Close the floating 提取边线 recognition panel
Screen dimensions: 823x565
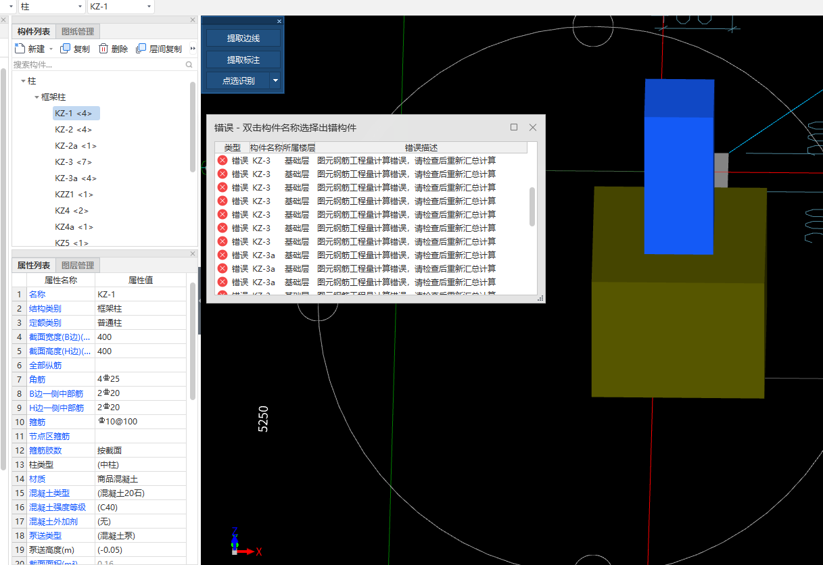(279, 21)
